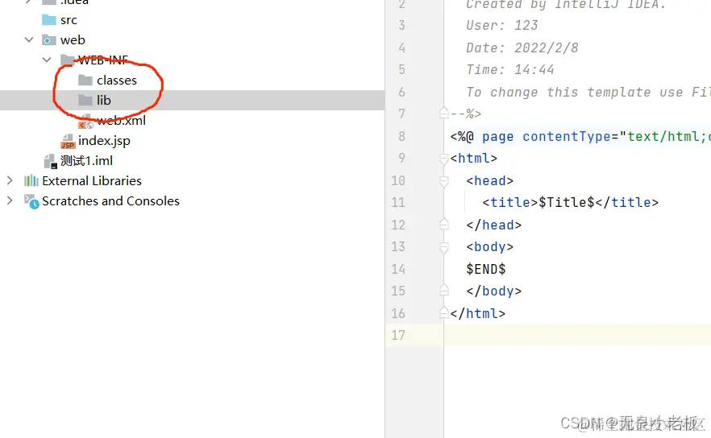The height and width of the screenshot is (438, 711).
Task: Click the opening <html> tag
Action: 474,158
